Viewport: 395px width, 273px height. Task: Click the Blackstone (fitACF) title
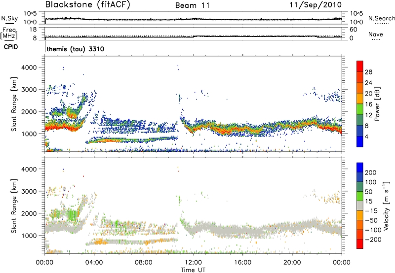[88, 4]
